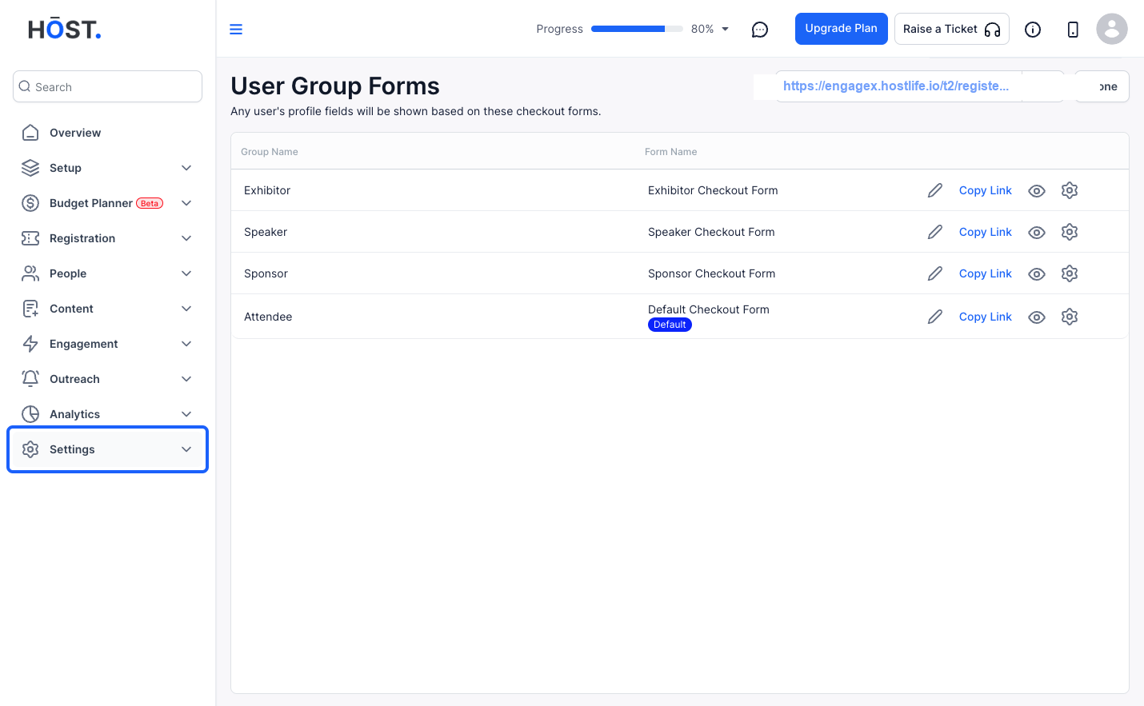Click eye icon on Sponsor row
The width and height of the screenshot is (1144, 706).
point(1037,274)
